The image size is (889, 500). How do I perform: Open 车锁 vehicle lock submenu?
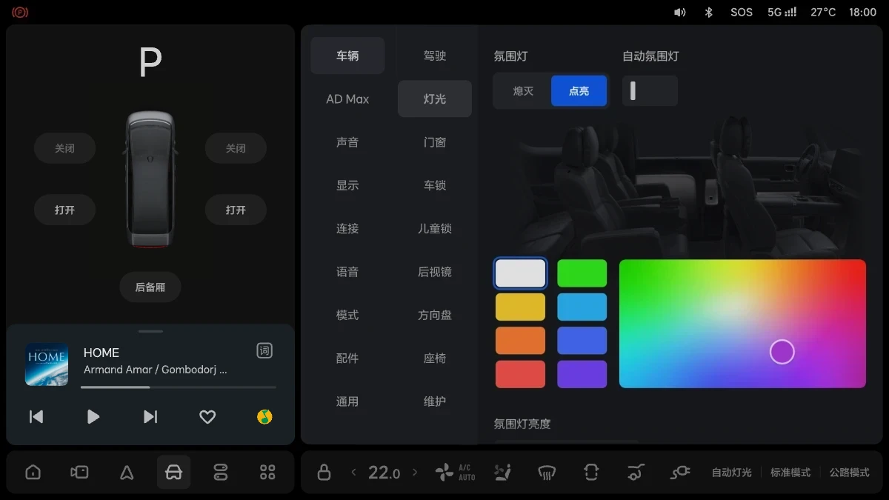tap(435, 185)
